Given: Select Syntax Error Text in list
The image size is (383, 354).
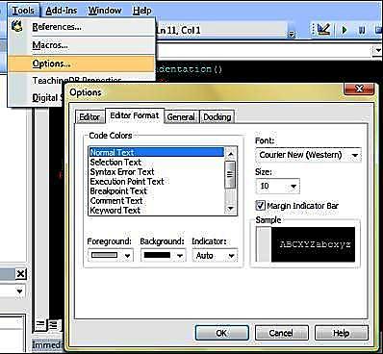Looking at the screenshot, I should (x=157, y=172).
